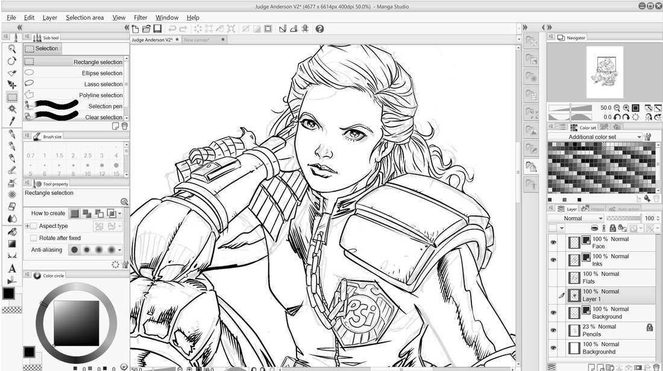Open the Edit menu
Image resolution: width=663 pixels, height=371 pixels.
point(29,17)
